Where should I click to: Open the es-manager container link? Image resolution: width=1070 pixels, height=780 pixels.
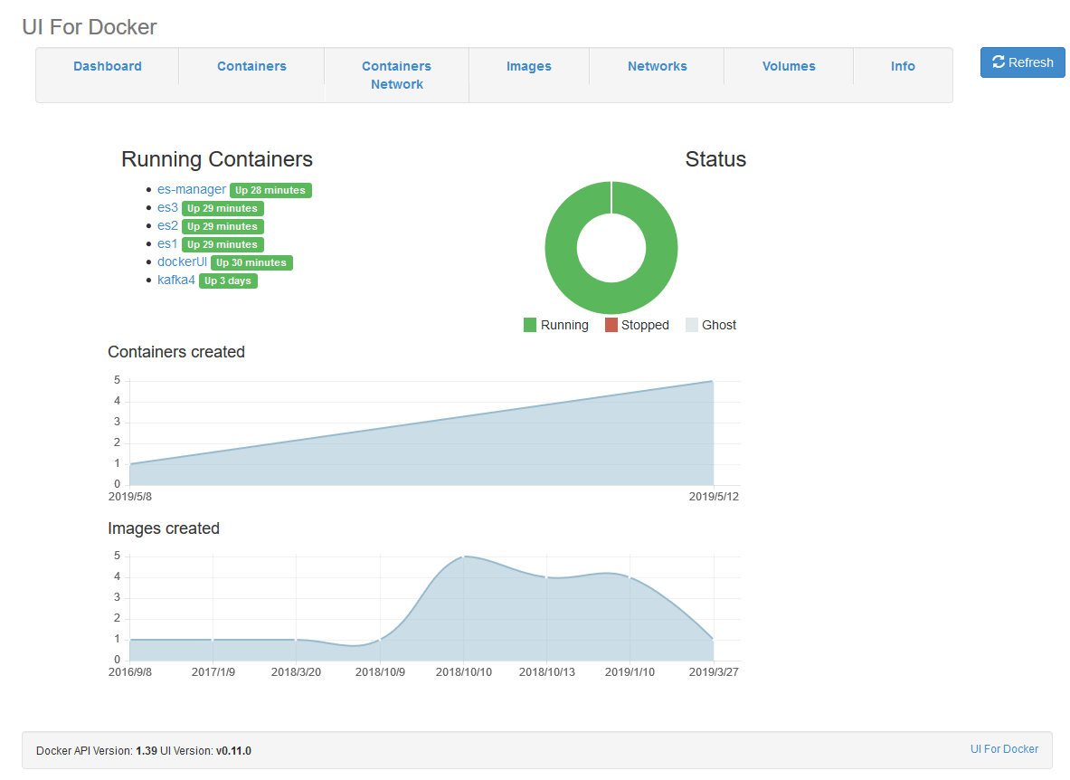coord(191,189)
